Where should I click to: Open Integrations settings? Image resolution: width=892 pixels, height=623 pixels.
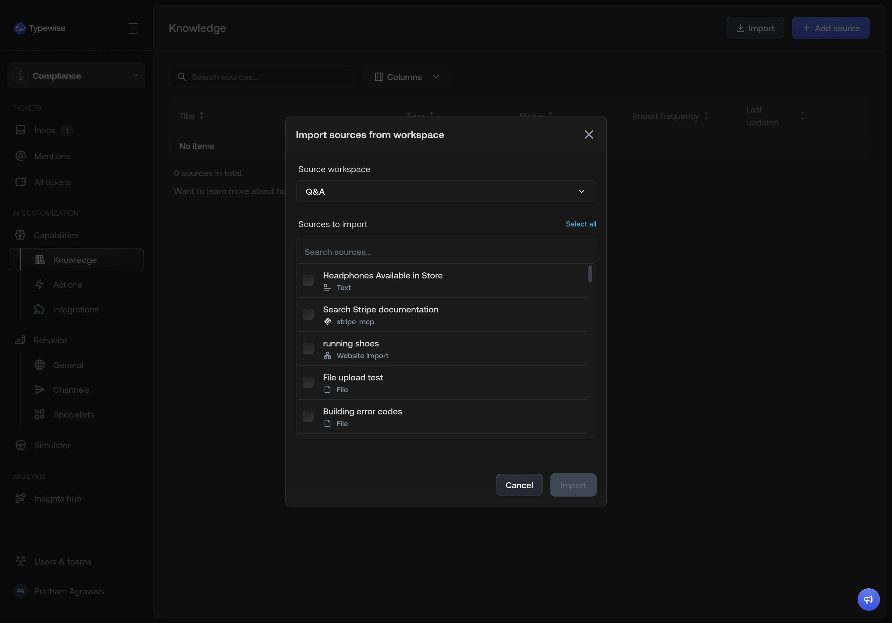(x=75, y=310)
